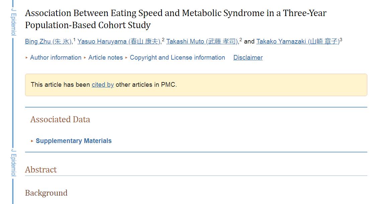Expand Copyright and License information

[x=177, y=58]
